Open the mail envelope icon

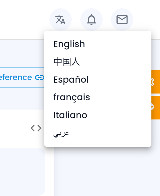pyautogui.click(x=122, y=20)
